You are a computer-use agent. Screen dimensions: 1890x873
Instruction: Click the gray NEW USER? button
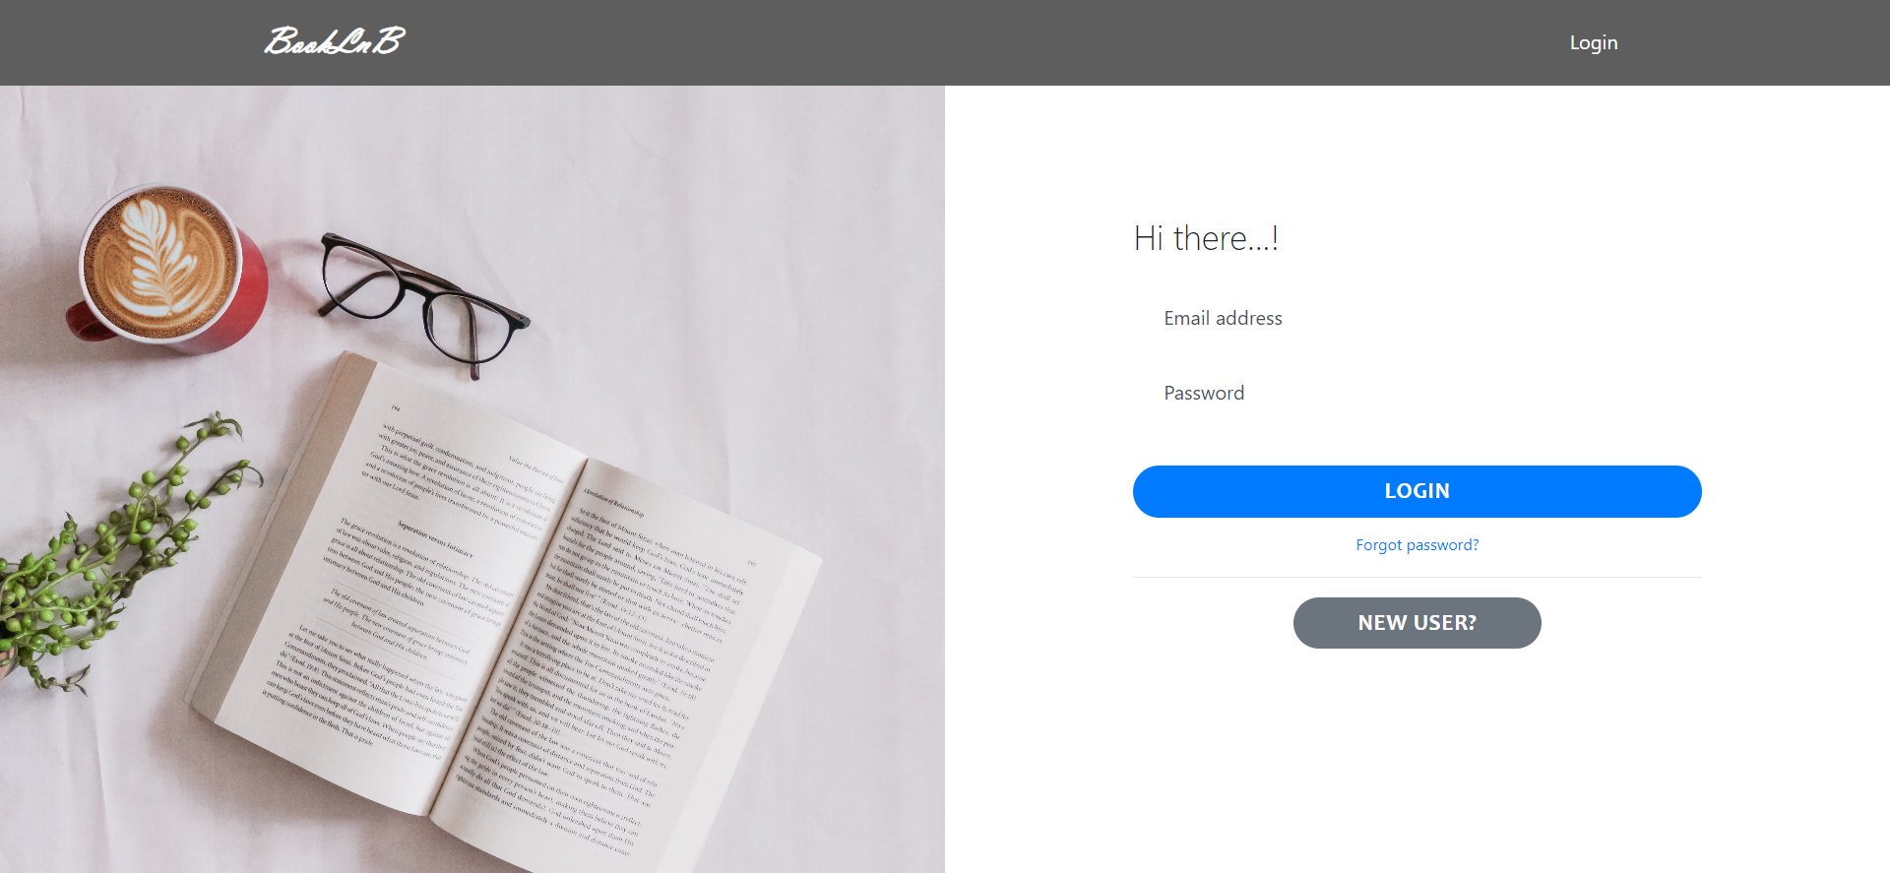[x=1417, y=623]
